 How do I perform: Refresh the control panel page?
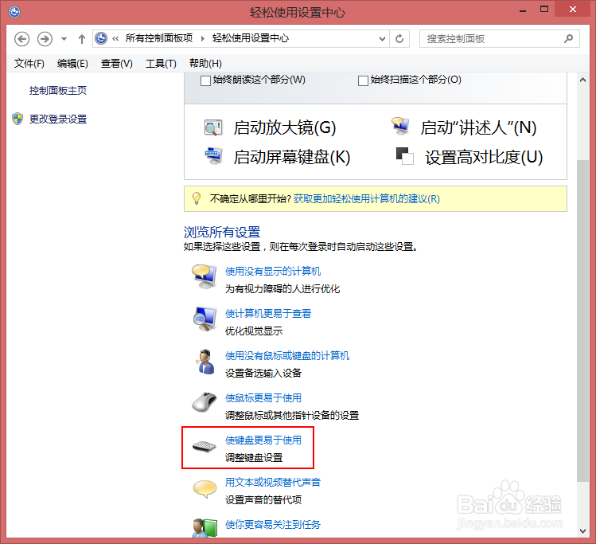pyautogui.click(x=399, y=39)
